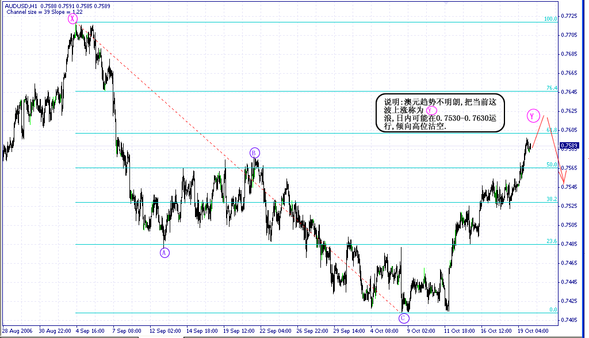Click the '9 Oct 02:00' time label
589x338 pixels.
coord(422,331)
